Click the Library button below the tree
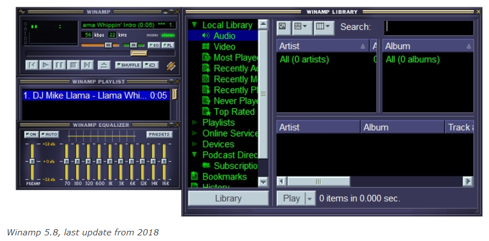This screenshot has width=489, height=241. pos(228,198)
